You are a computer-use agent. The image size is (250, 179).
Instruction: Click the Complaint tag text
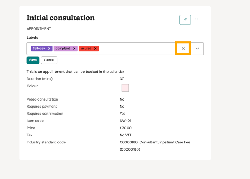pyautogui.click(x=63, y=49)
